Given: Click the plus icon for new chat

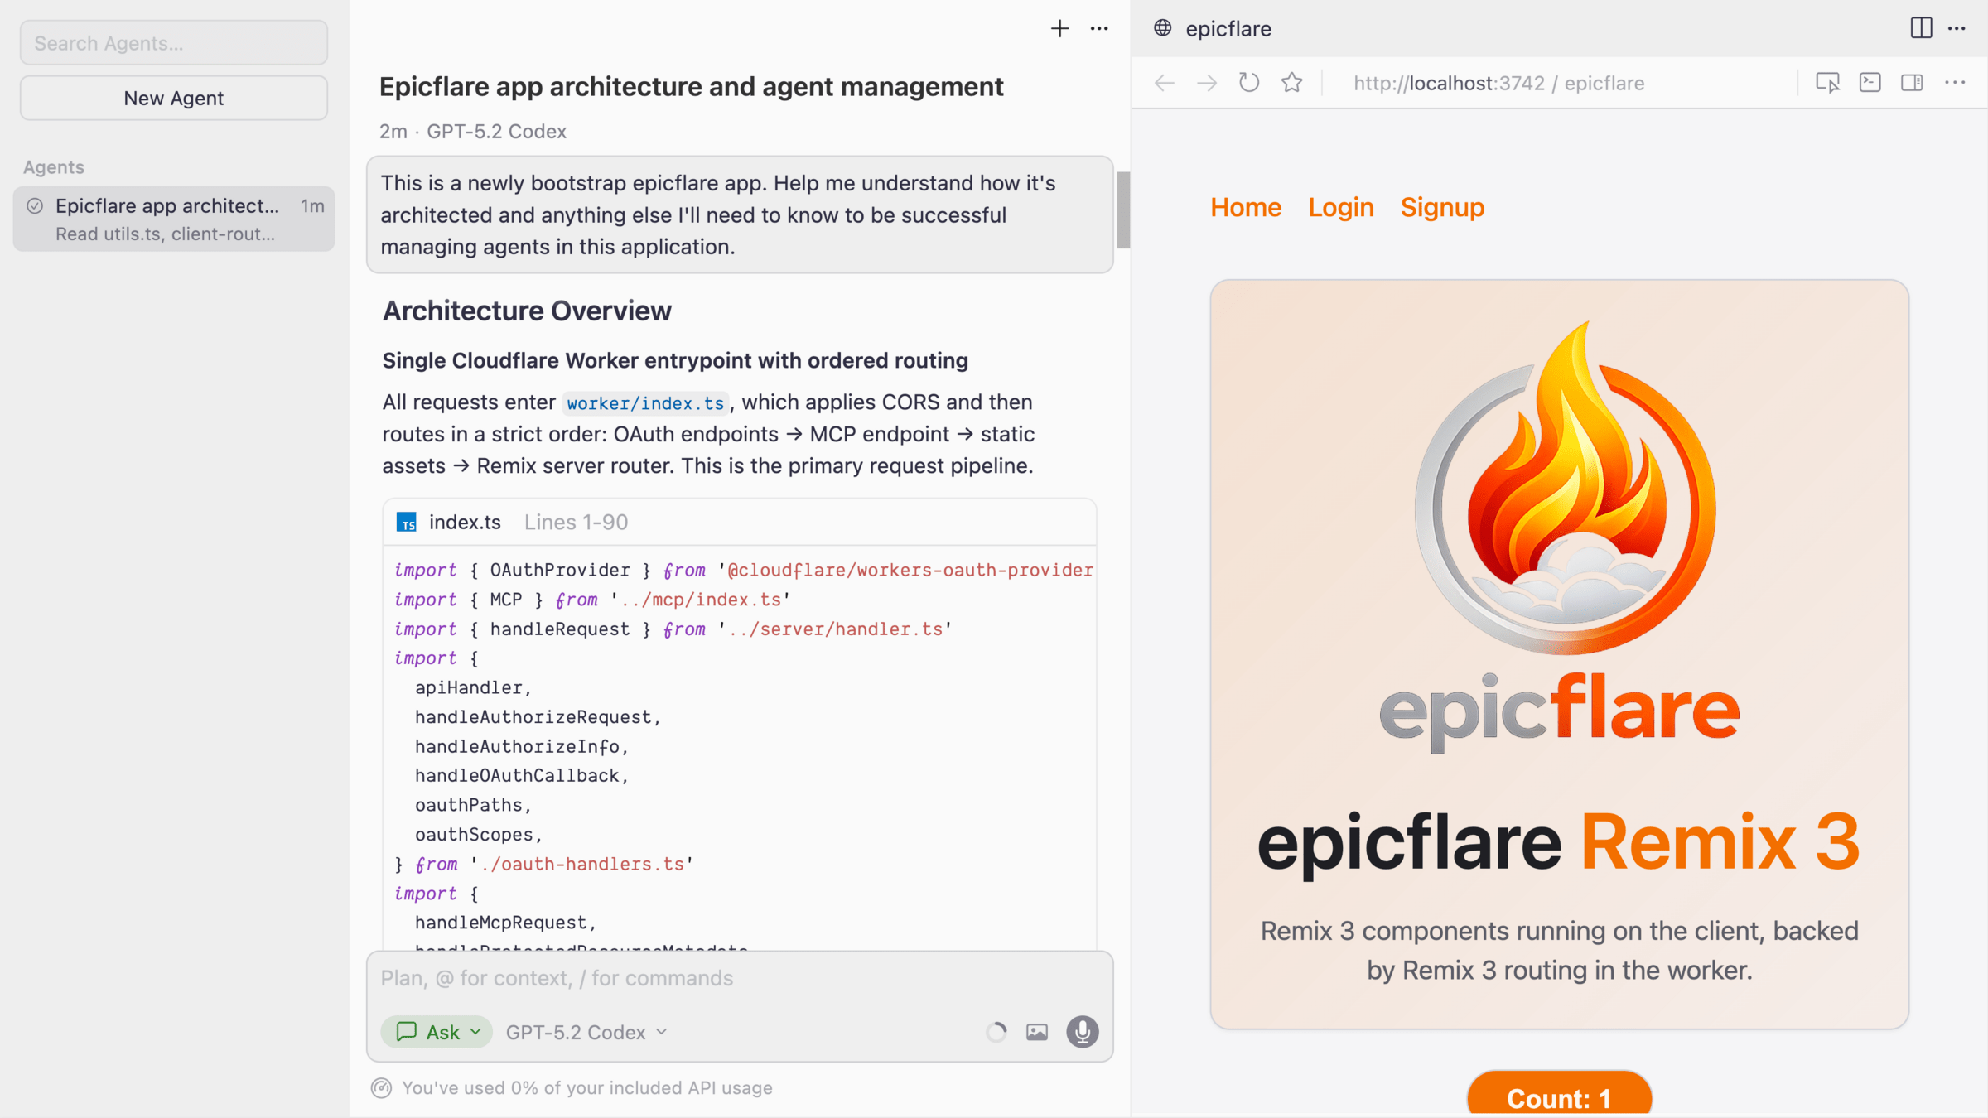Looking at the screenshot, I should tap(1059, 29).
